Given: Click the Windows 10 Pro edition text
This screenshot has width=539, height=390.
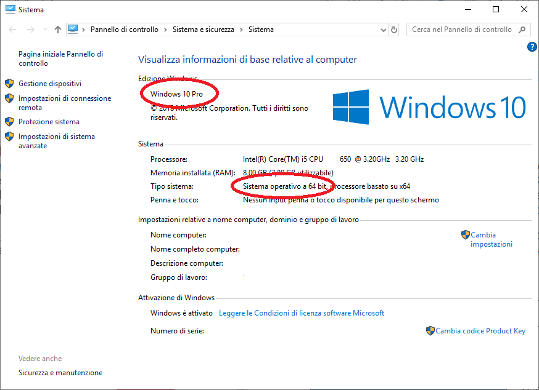Looking at the screenshot, I should click(x=177, y=94).
